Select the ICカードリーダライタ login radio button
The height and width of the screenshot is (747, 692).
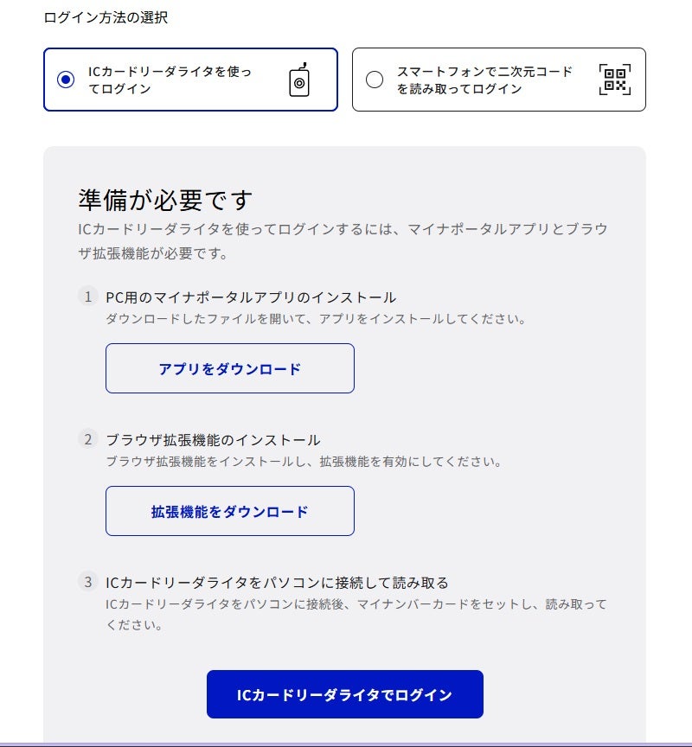[65, 79]
